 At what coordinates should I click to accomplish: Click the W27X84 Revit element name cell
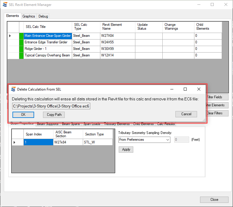(x=118, y=36)
